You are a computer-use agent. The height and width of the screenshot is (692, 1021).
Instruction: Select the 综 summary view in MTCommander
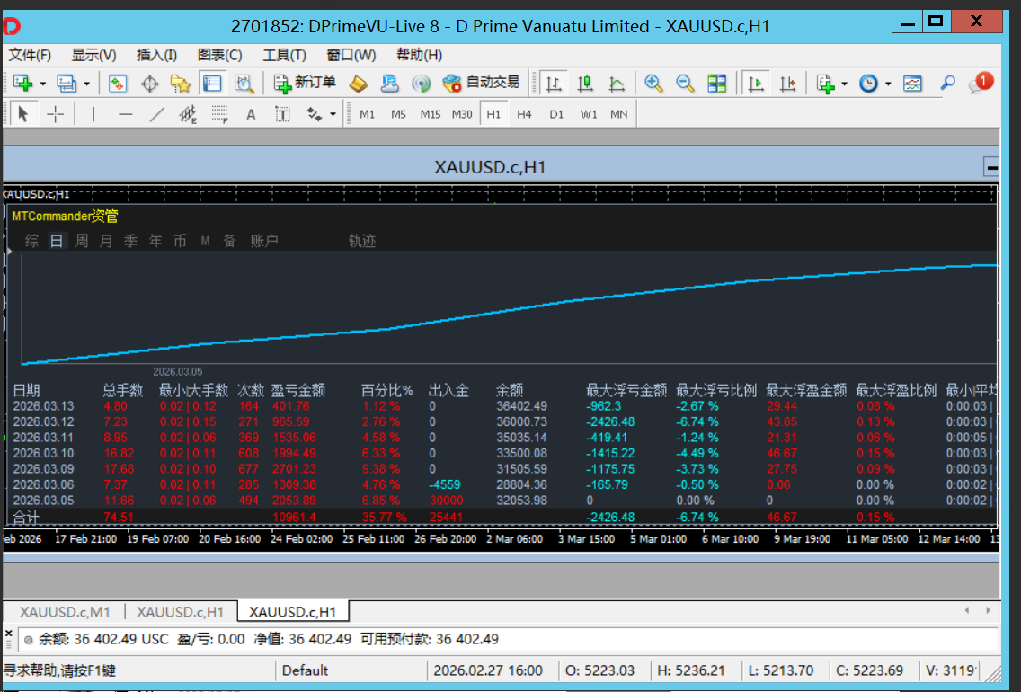[x=32, y=241]
